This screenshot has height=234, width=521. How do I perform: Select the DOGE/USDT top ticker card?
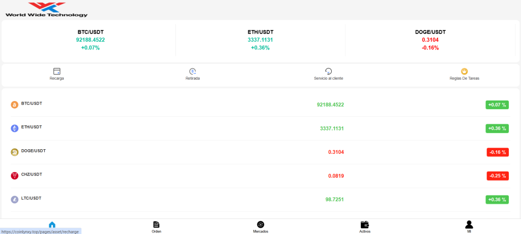[430, 40]
